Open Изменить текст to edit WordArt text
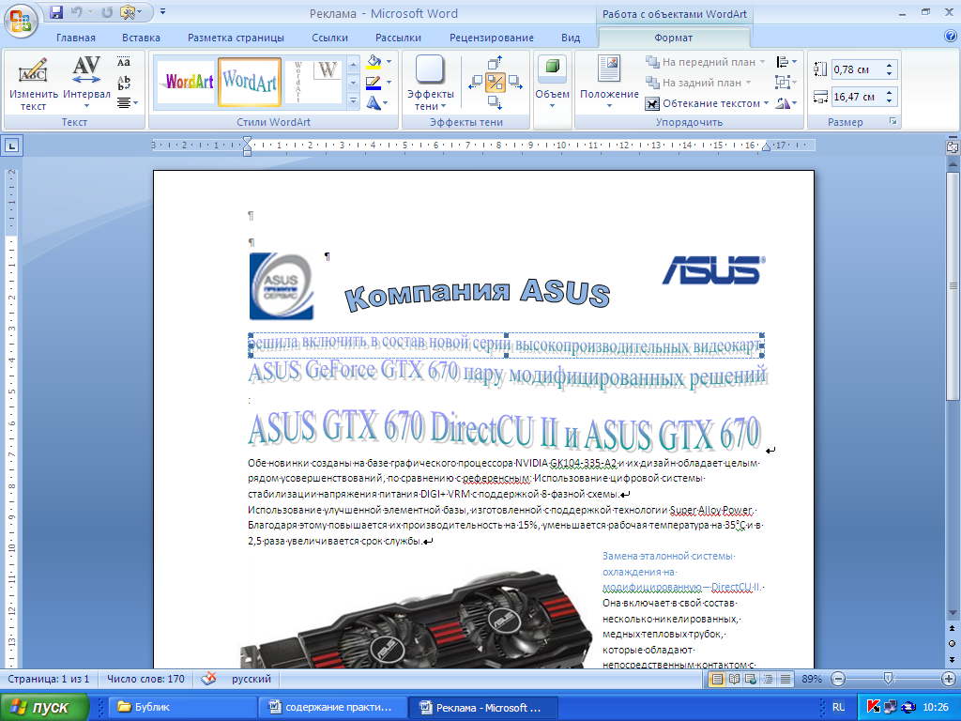961x721 pixels. tap(34, 84)
